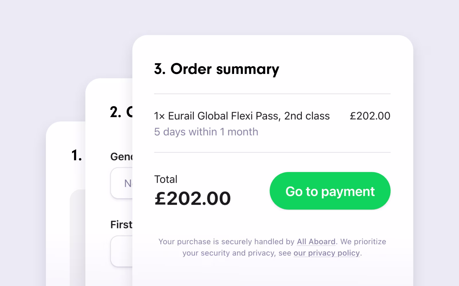The image size is (459, 286).
Task: Click the secure purchase notice text
Action: (x=273, y=247)
